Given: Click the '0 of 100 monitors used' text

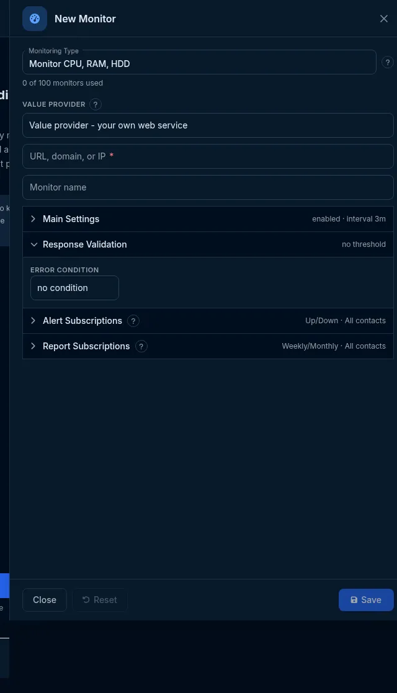Looking at the screenshot, I should point(63,83).
